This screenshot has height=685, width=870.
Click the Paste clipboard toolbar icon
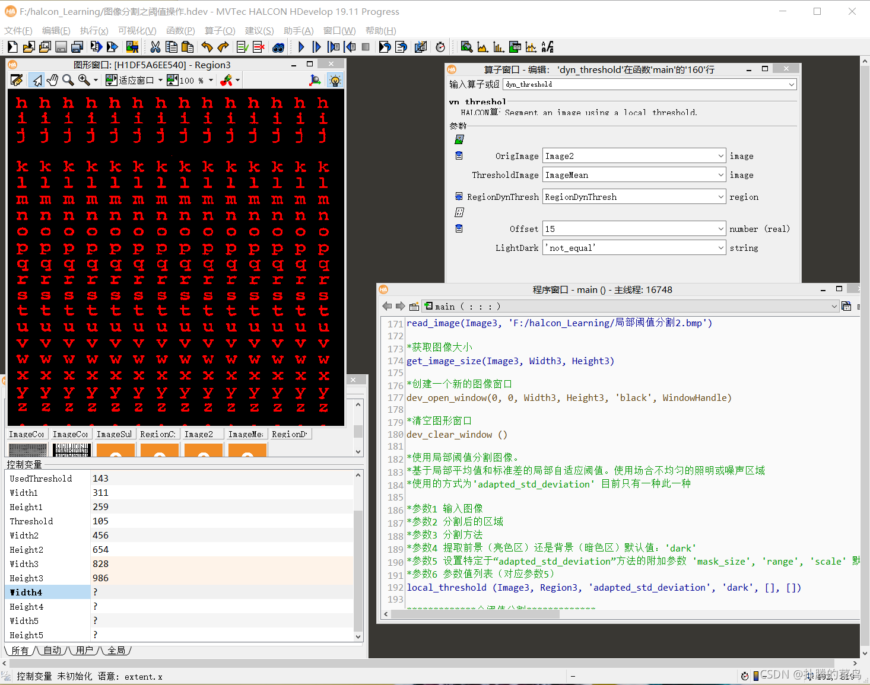(x=188, y=47)
